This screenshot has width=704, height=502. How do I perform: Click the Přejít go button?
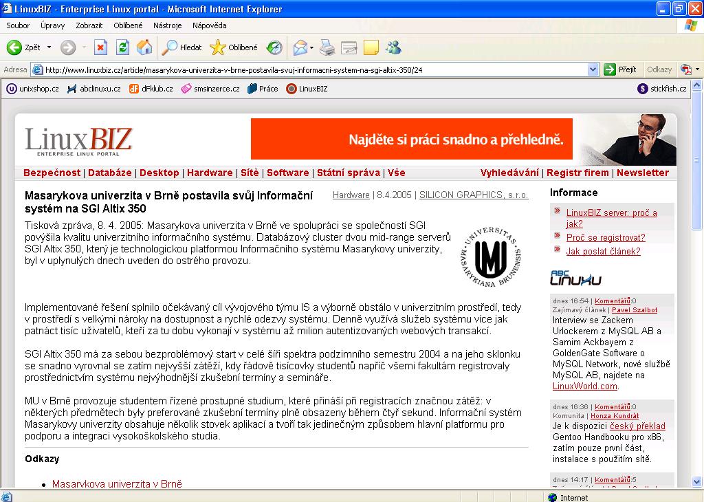click(620, 69)
